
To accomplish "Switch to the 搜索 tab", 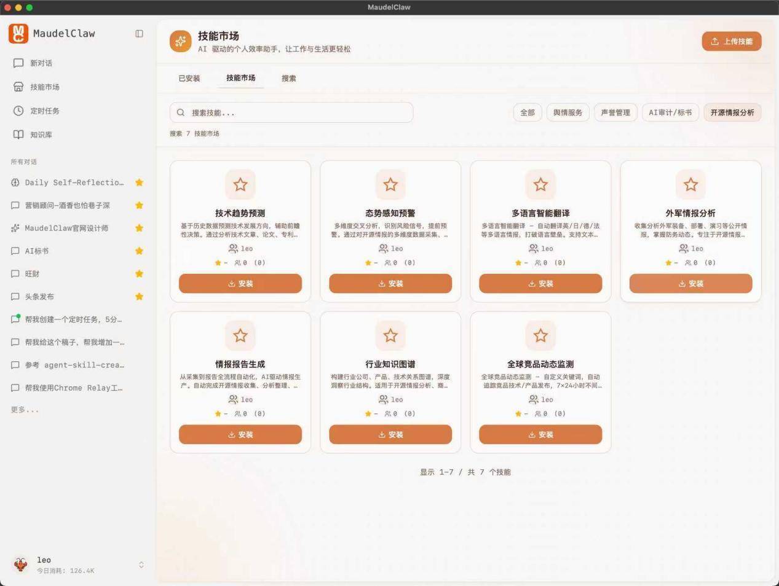I will tap(288, 79).
